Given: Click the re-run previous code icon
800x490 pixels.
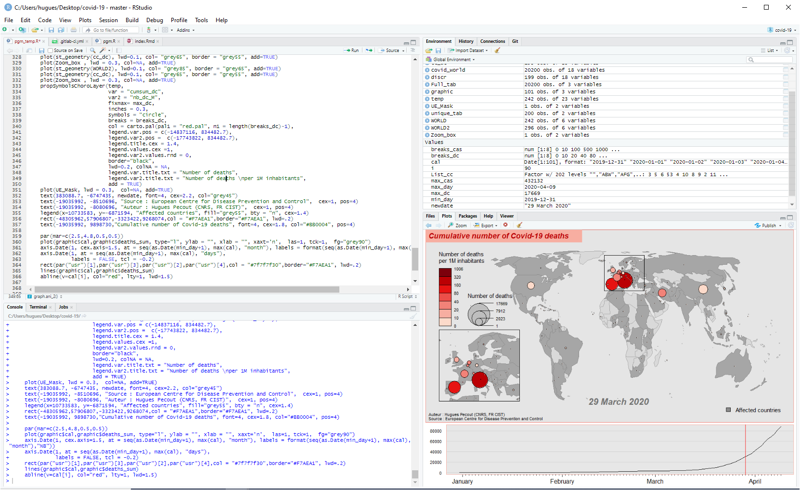Looking at the screenshot, I should pyautogui.click(x=369, y=51).
